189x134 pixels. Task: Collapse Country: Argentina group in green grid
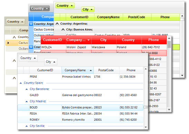coord(57,24)
